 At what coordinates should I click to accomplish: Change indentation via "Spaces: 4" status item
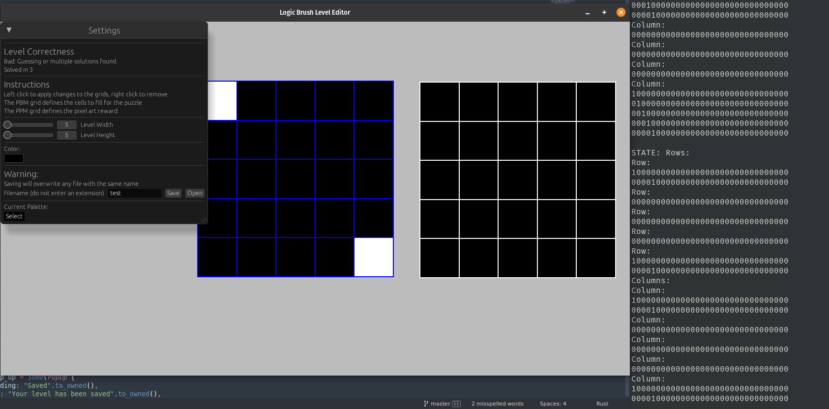pyautogui.click(x=553, y=404)
